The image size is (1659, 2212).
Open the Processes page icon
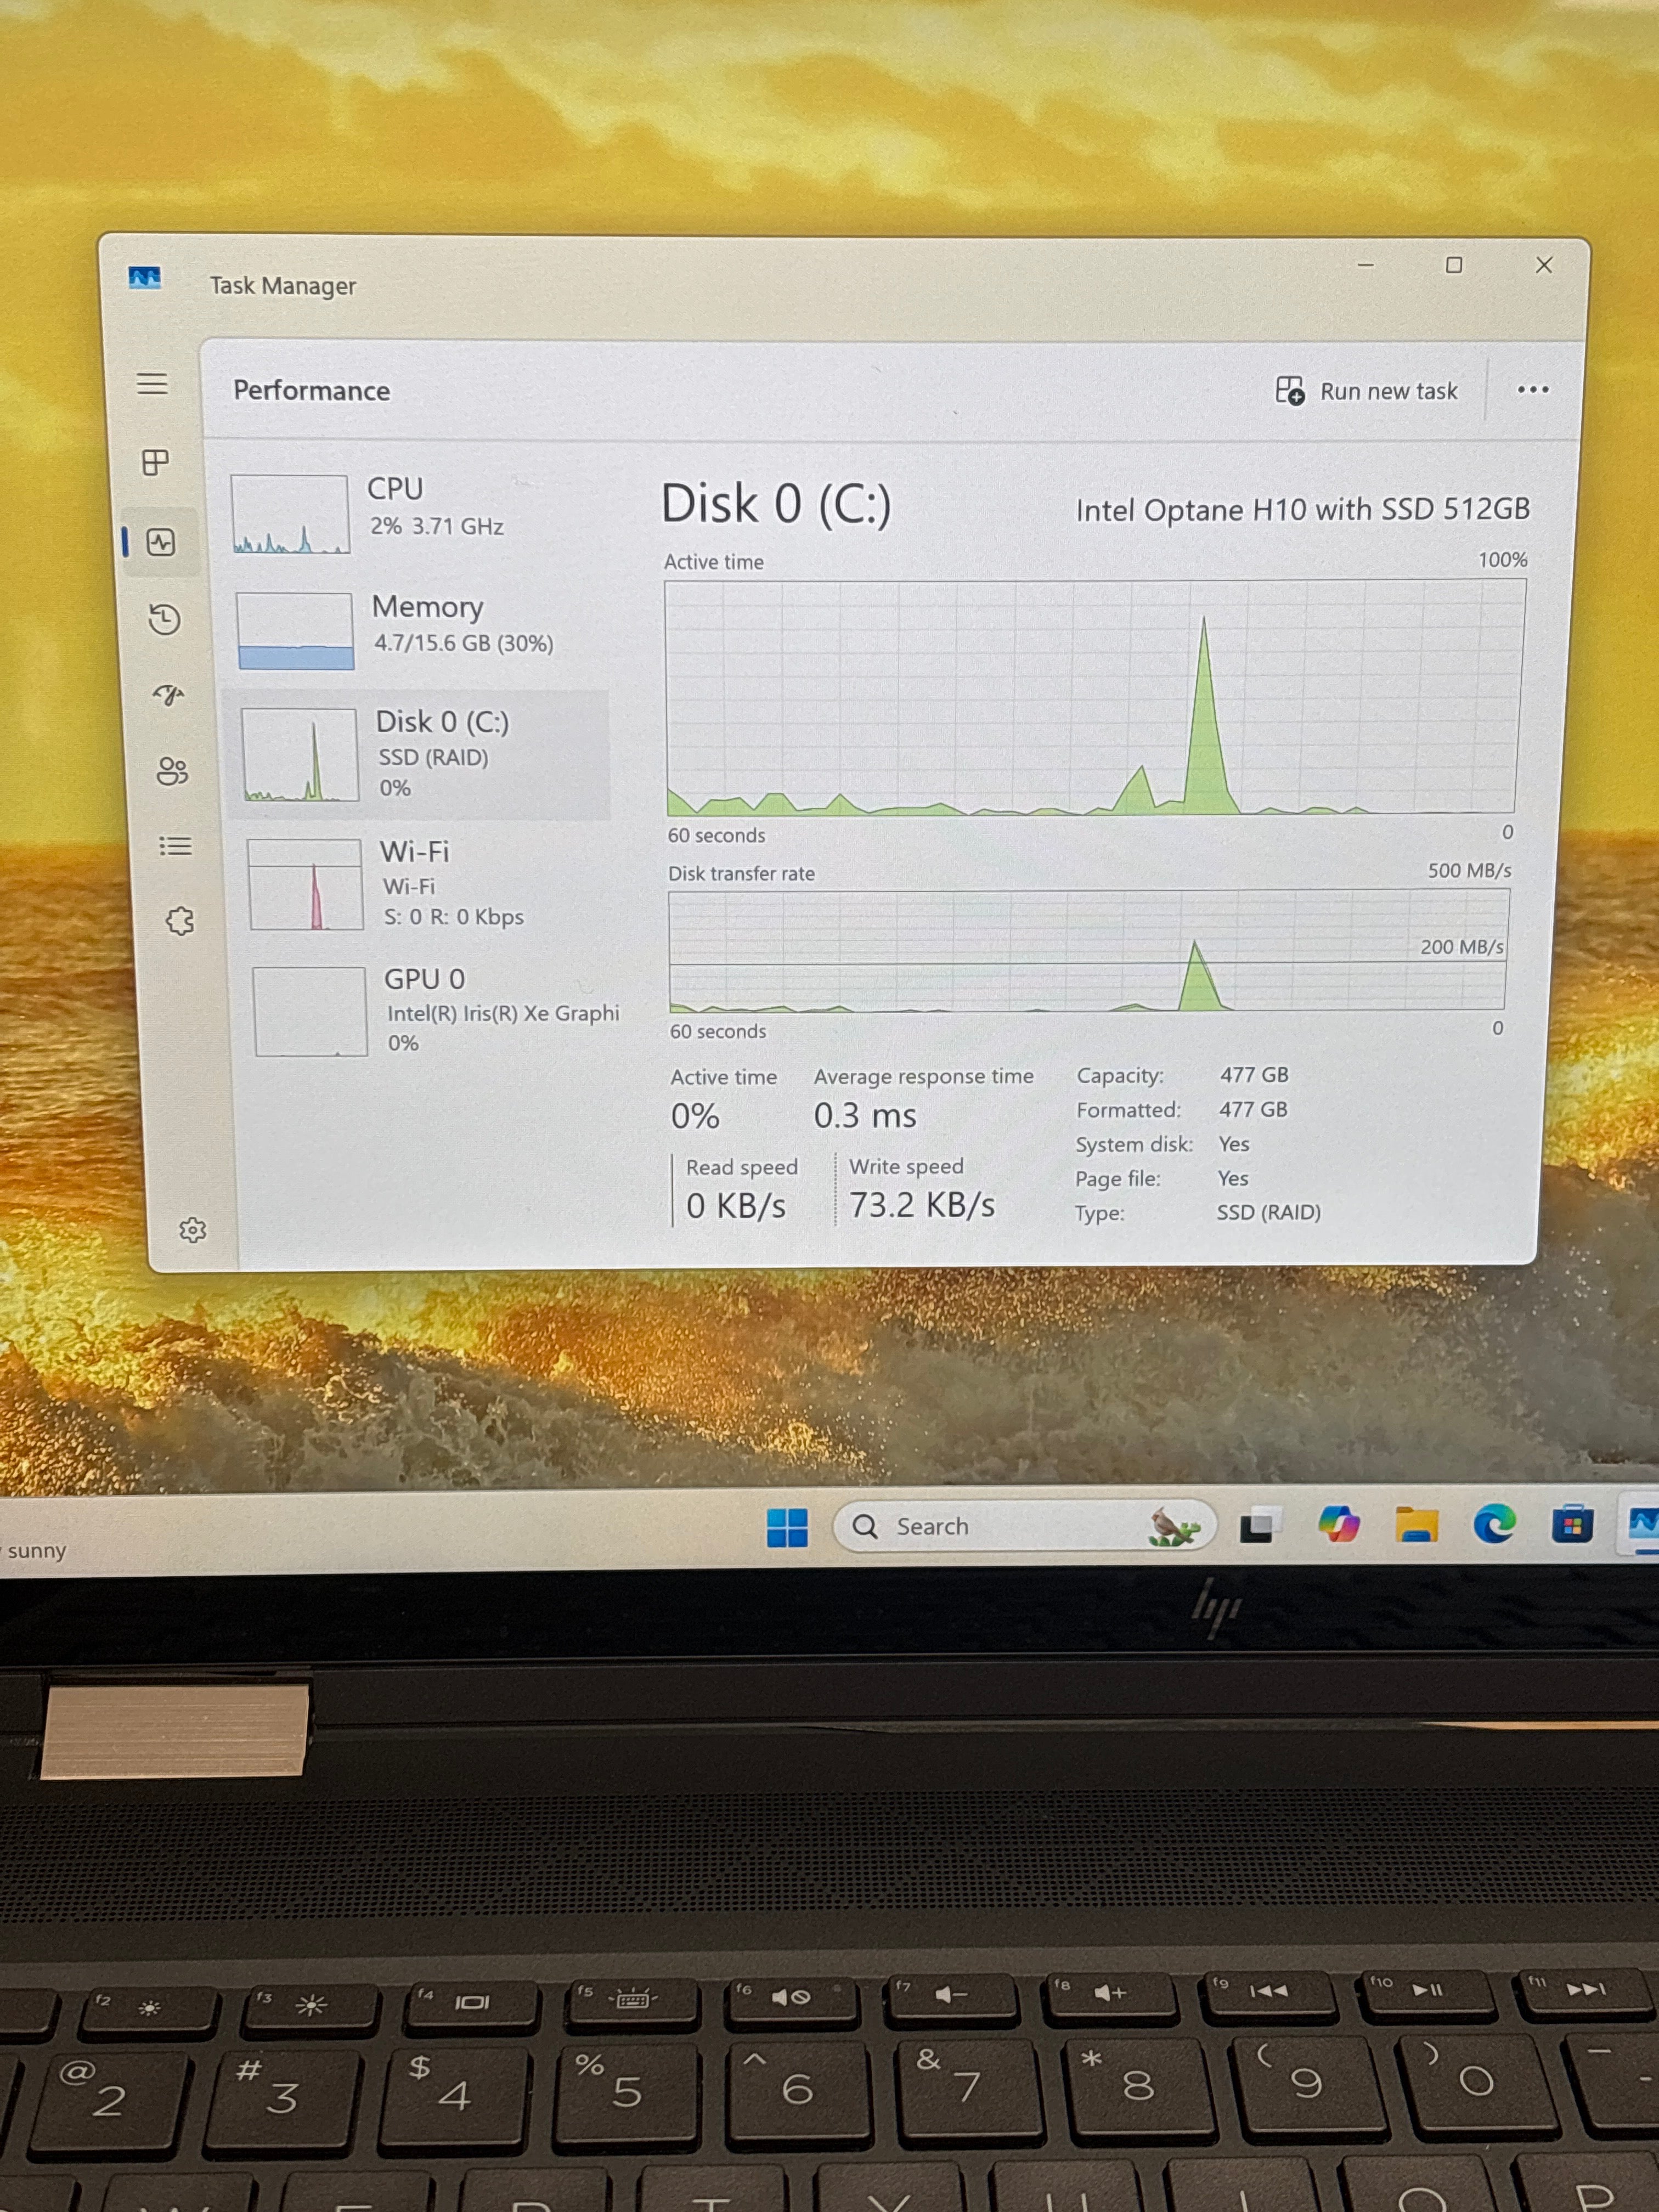(x=155, y=462)
